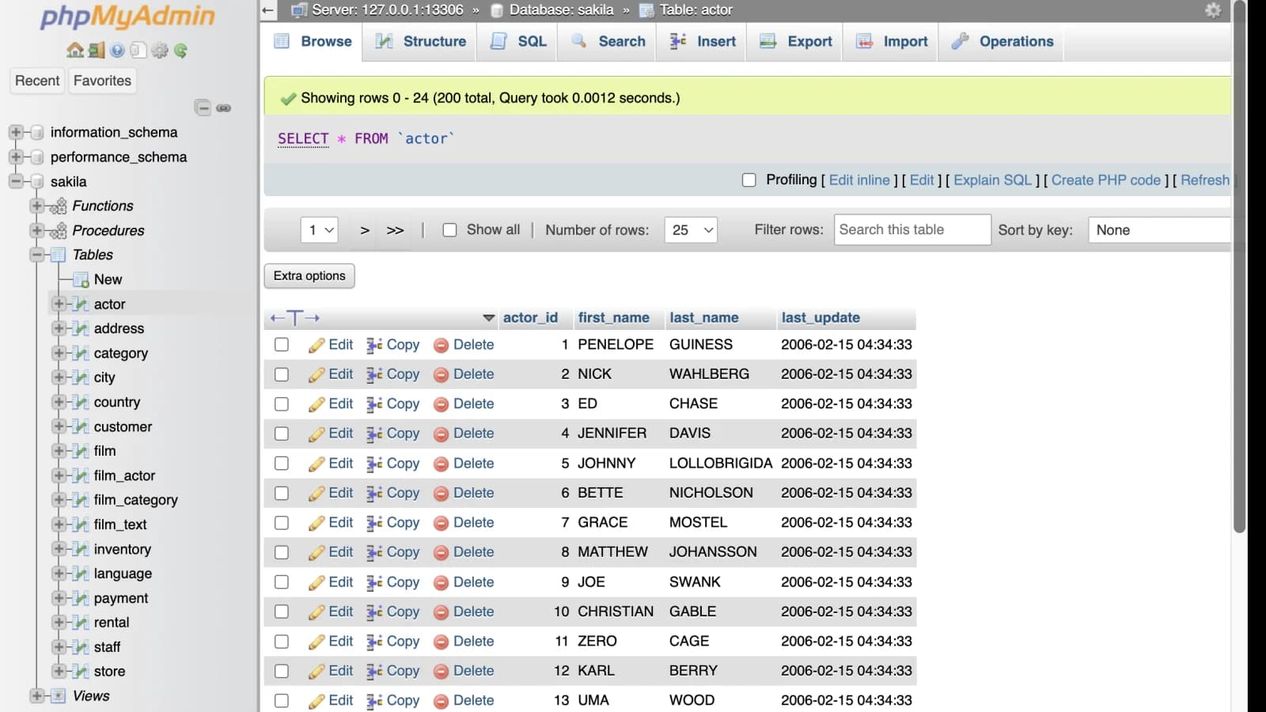The image size is (1266, 712).
Task: Click the table icon next to actor
Action: (80, 304)
